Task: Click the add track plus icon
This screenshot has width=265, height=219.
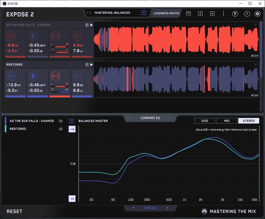Action: 212,13
